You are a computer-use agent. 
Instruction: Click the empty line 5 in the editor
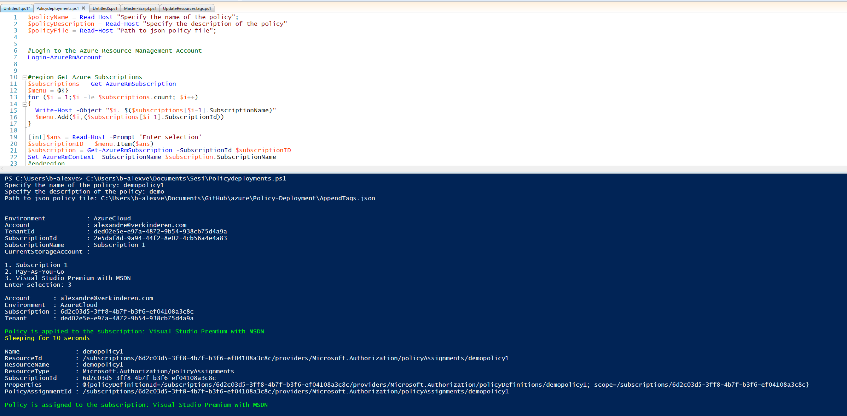[x=141, y=44]
